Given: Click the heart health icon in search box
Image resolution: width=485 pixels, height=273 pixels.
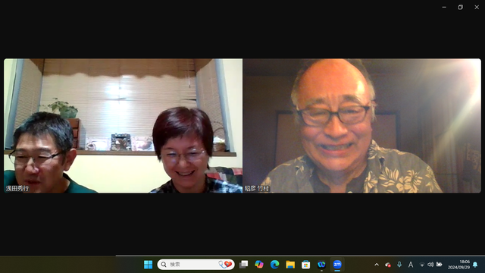Looking at the screenshot, I should tap(225, 264).
